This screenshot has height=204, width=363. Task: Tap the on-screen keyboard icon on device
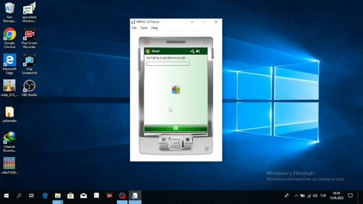pyautogui.click(x=175, y=128)
